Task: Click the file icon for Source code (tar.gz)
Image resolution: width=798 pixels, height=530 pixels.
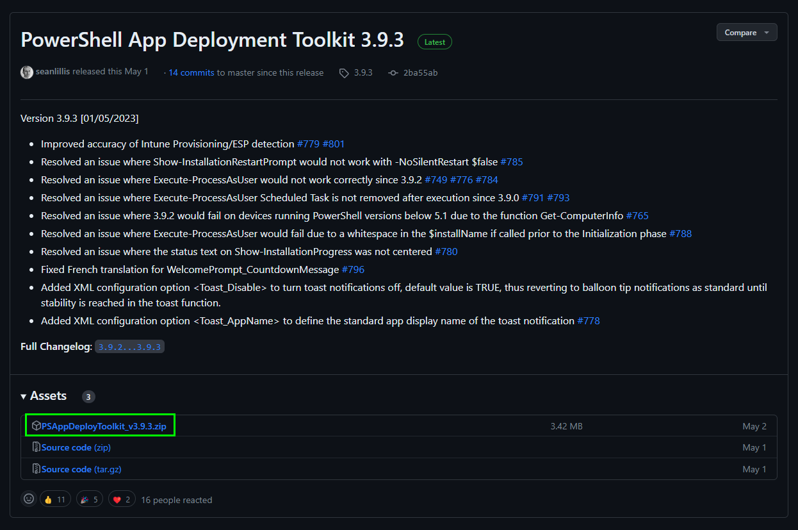Action: (x=37, y=469)
